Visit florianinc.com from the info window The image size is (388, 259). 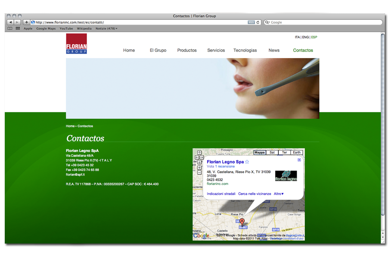tap(217, 184)
